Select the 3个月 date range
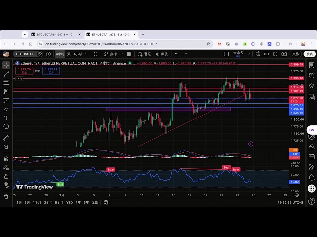Image resolution: width=317 pixels, height=237 pixels. point(48,202)
